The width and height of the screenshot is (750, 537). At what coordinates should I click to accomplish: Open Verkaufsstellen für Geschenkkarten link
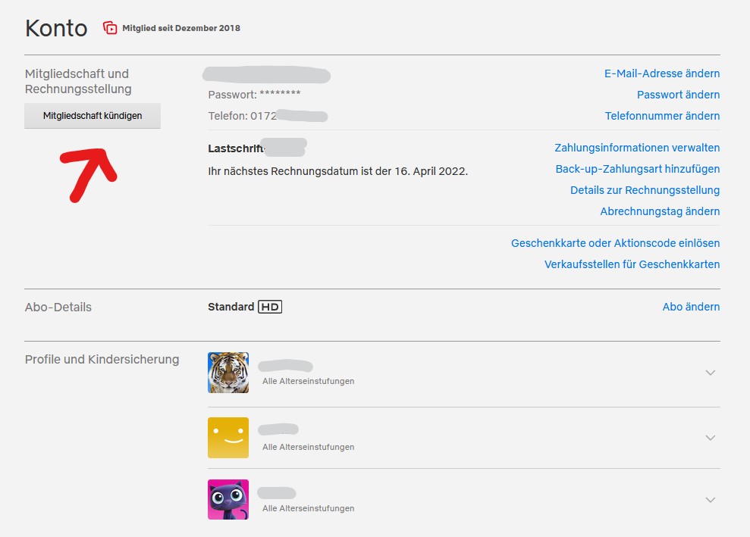pyautogui.click(x=632, y=264)
